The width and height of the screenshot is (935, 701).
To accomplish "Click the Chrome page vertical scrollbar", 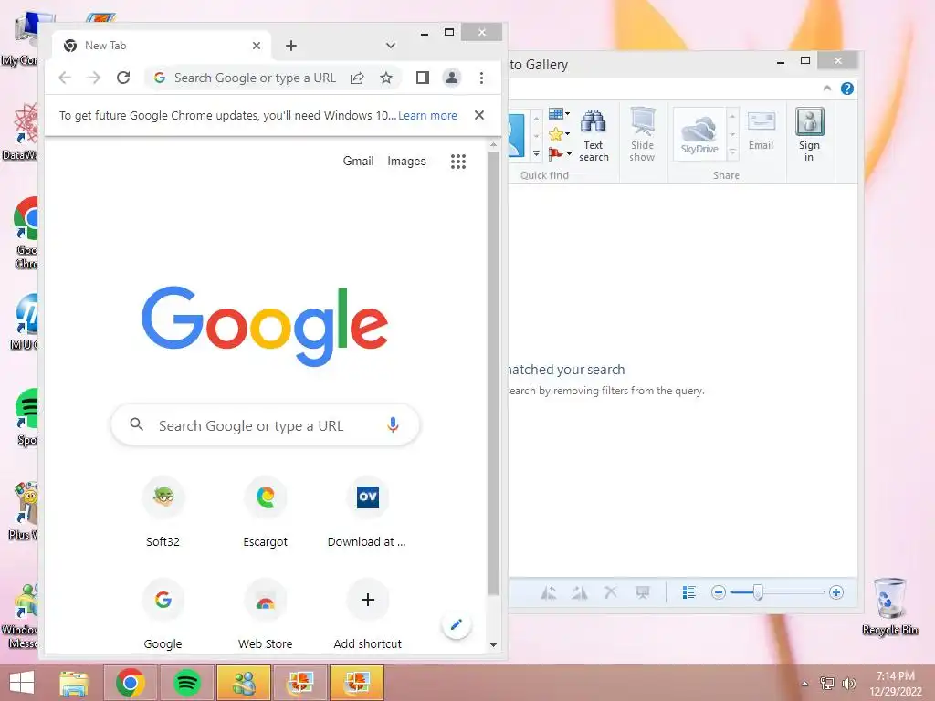I will point(493,373).
